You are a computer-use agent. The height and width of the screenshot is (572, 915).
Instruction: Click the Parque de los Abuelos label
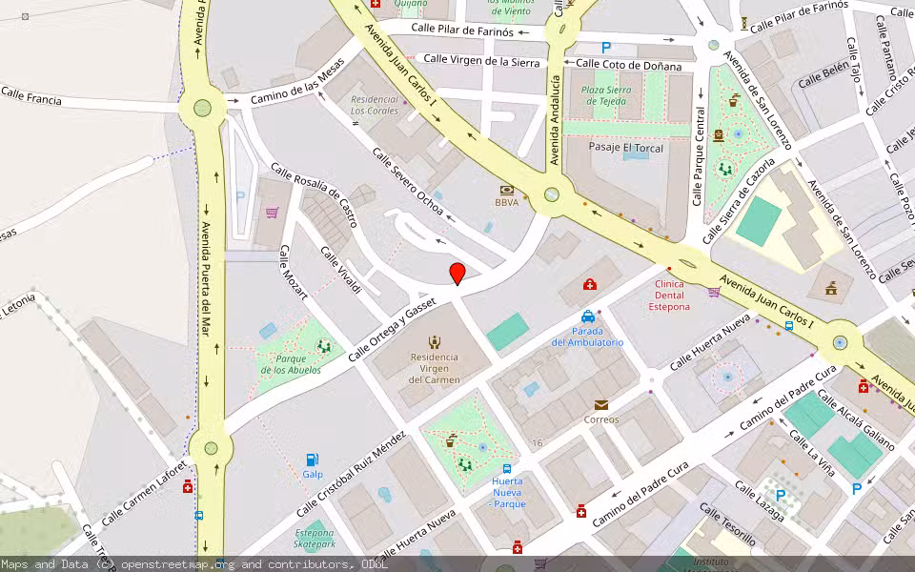(x=291, y=365)
